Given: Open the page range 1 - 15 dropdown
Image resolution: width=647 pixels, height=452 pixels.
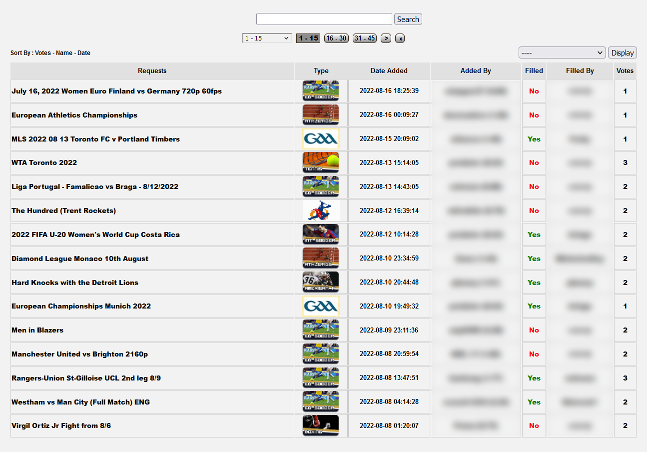Looking at the screenshot, I should (x=267, y=38).
